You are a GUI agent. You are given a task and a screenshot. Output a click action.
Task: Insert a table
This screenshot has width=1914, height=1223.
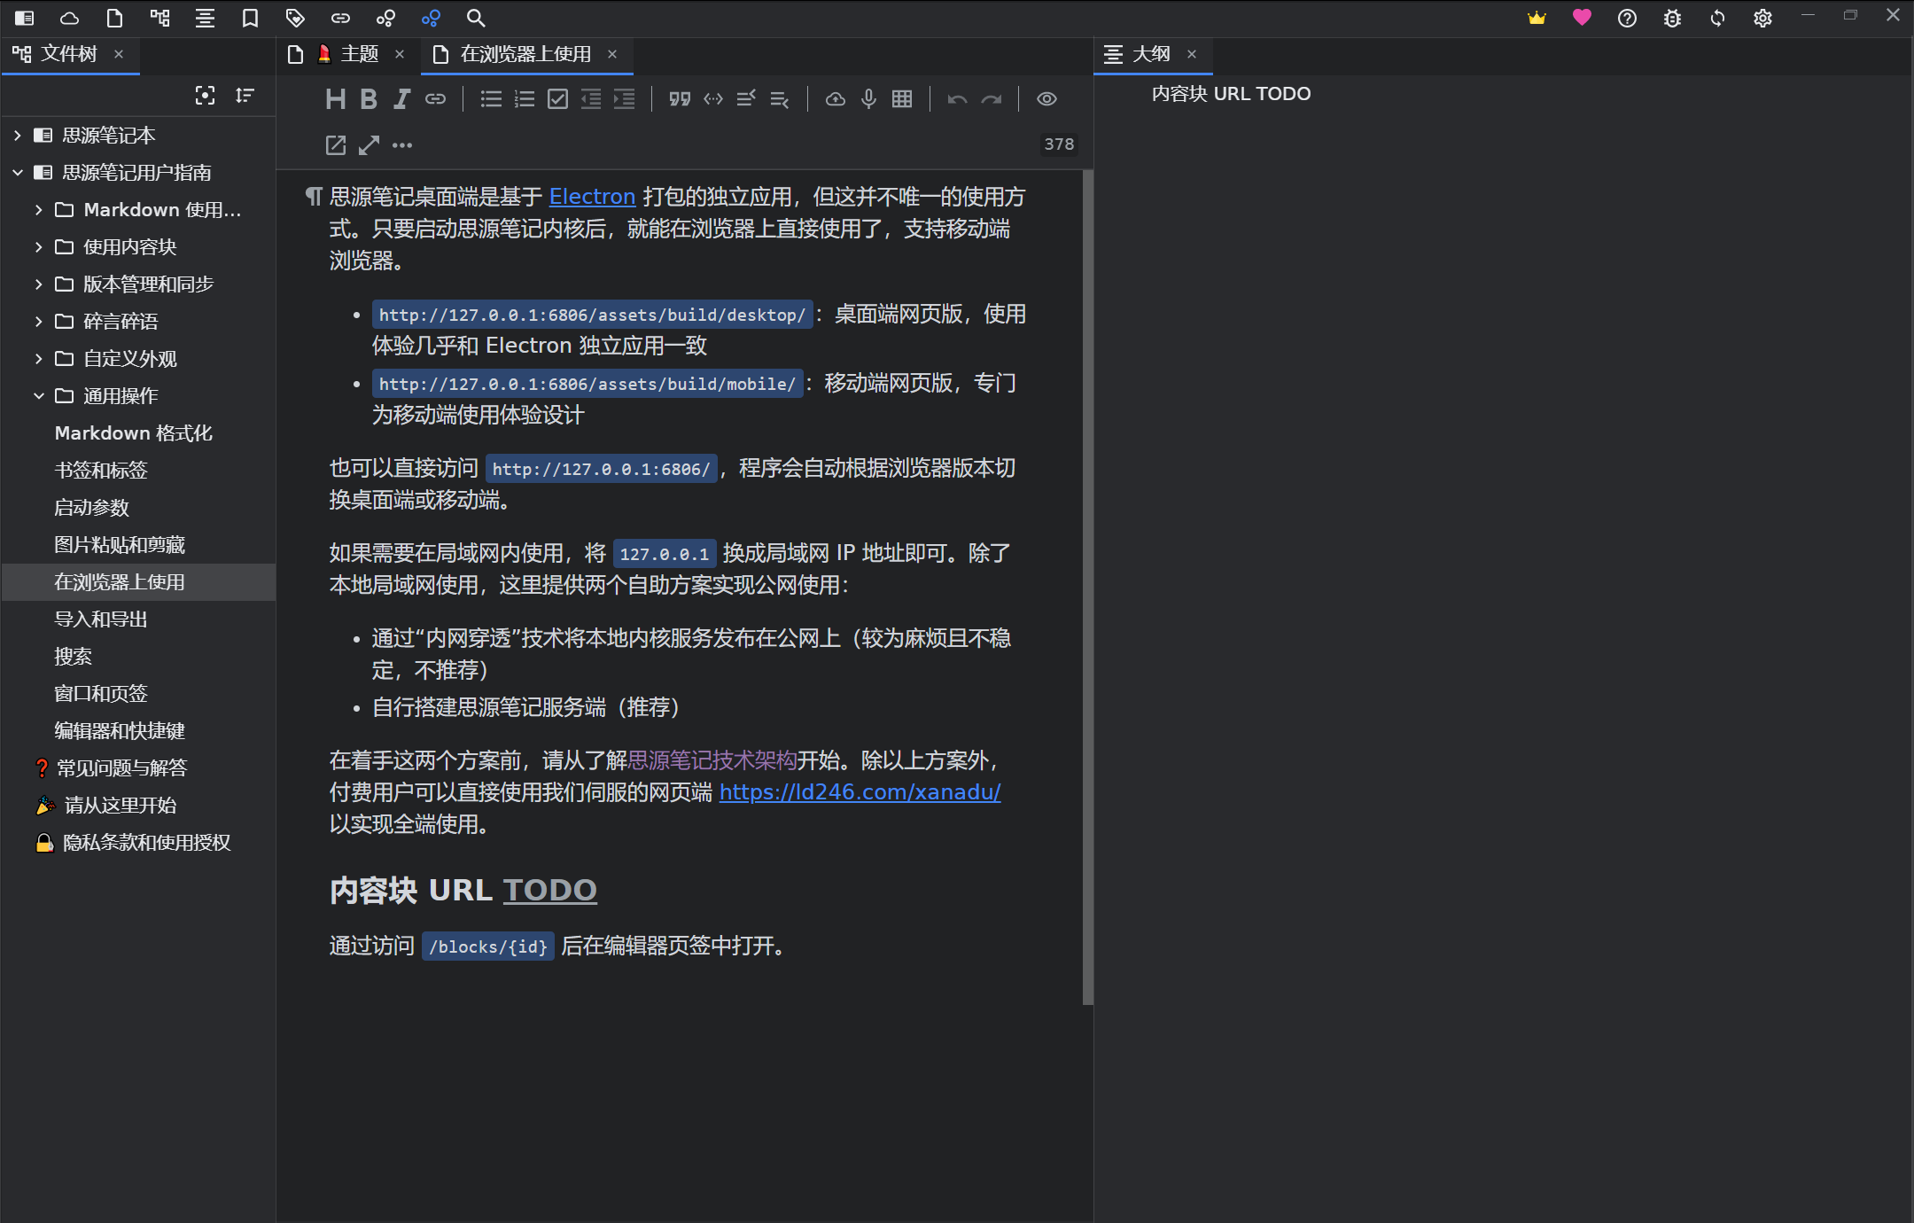point(902,99)
